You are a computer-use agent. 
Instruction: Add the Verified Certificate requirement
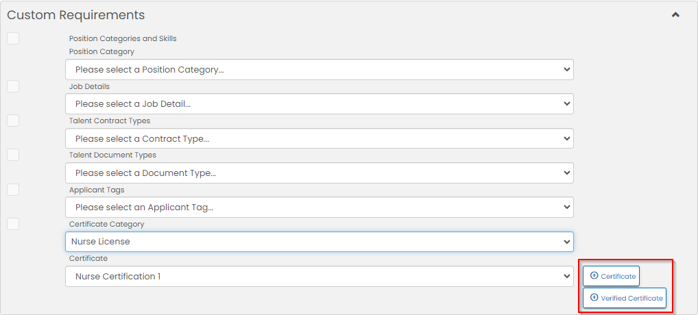625,298
